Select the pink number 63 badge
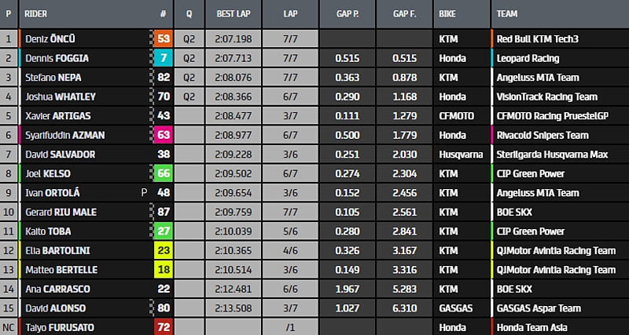The height and width of the screenshot is (335, 629). pos(163,135)
